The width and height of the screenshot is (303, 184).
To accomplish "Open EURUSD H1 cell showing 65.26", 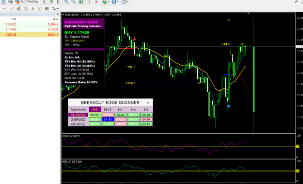I will coord(120,115).
